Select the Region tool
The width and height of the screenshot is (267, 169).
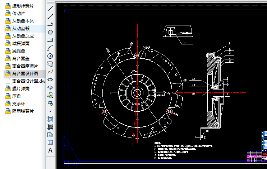pyautogui.click(x=50, y=135)
